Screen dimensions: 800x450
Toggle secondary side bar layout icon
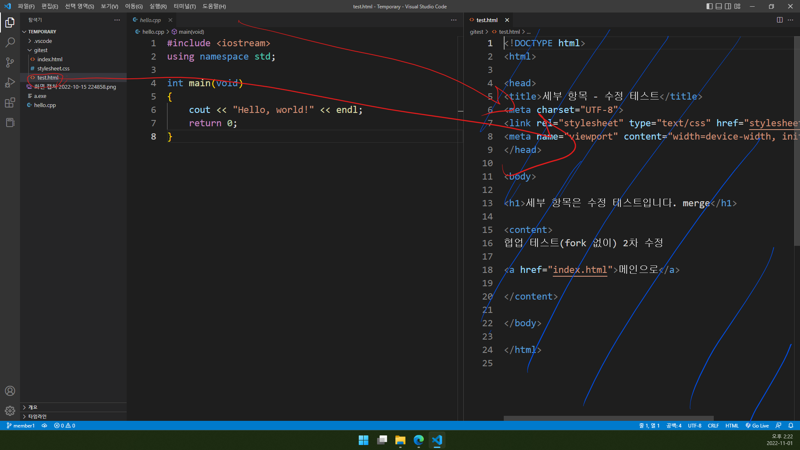click(x=728, y=6)
